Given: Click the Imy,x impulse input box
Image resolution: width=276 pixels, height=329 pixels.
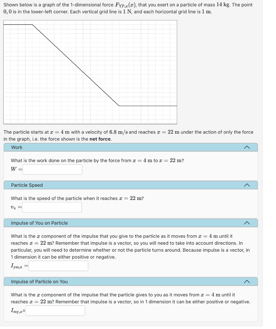Looking at the screenshot, I should (55, 311).
